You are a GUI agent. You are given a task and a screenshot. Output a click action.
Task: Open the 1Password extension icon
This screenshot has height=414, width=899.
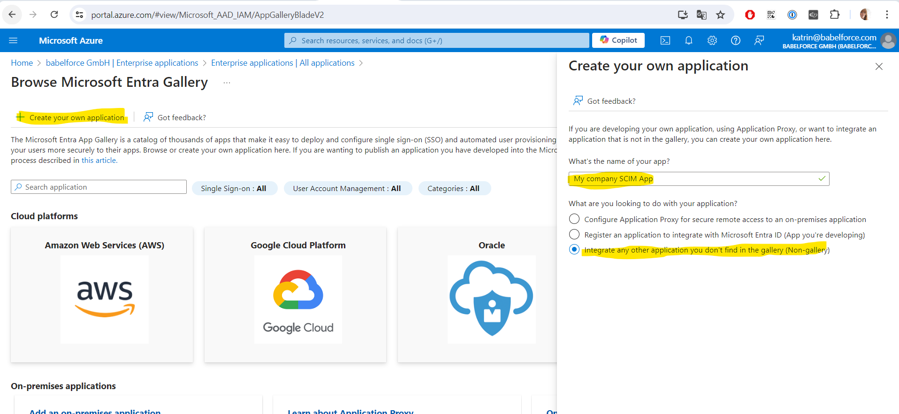(792, 15)
